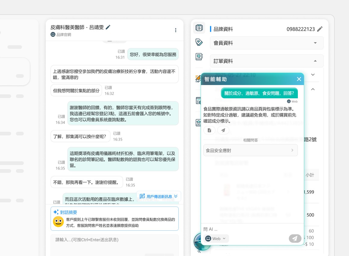Screen dimensions: 349x256
Task: Click the Web source label under question
Action: pos(292,101)
